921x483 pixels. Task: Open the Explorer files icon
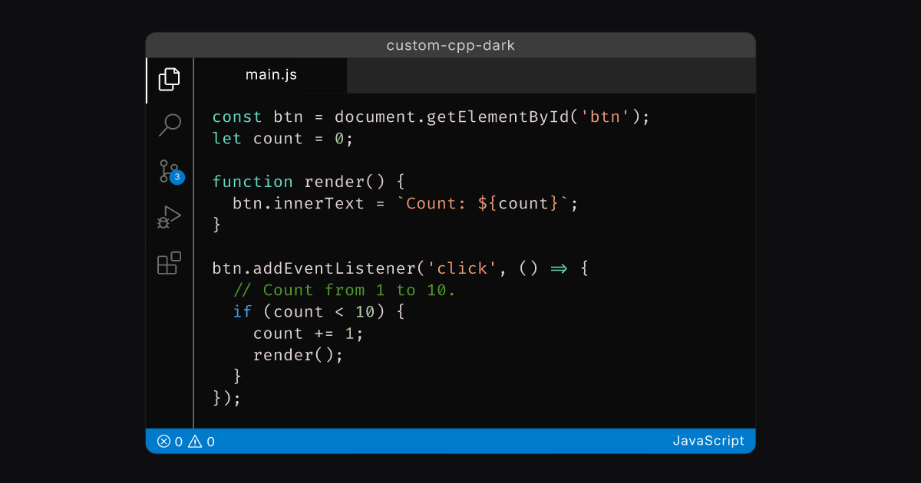(170, 80)
